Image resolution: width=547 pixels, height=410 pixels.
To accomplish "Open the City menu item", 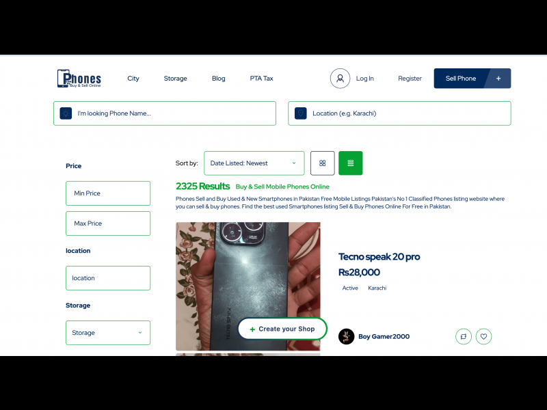I will (x=133, y=79).
